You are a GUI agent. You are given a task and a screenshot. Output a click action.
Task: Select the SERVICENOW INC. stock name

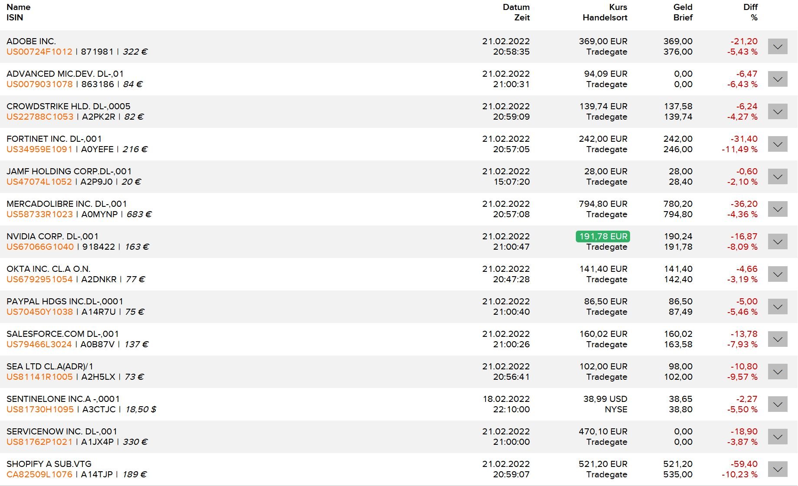click(x=62, y=431)
